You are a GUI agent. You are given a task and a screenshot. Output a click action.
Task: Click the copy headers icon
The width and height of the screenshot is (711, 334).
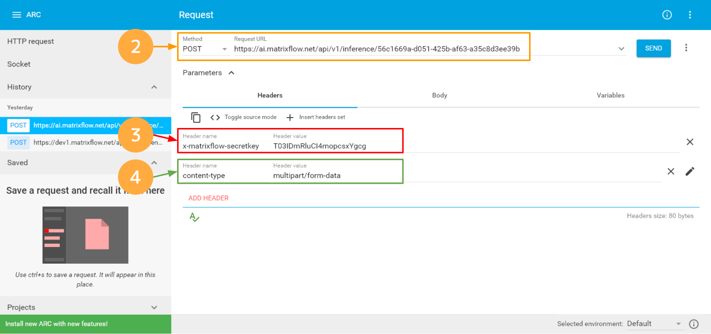[x=196, y=117]
